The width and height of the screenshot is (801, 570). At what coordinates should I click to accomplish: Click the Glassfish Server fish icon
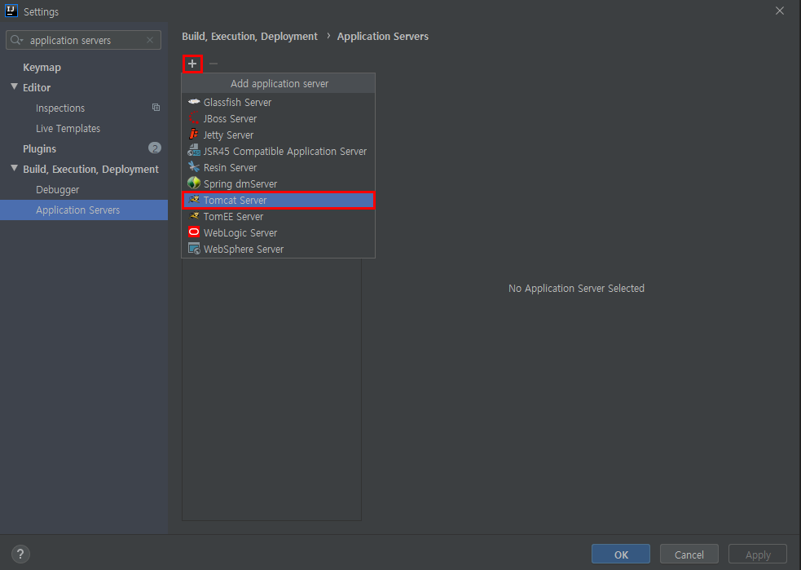194,102
